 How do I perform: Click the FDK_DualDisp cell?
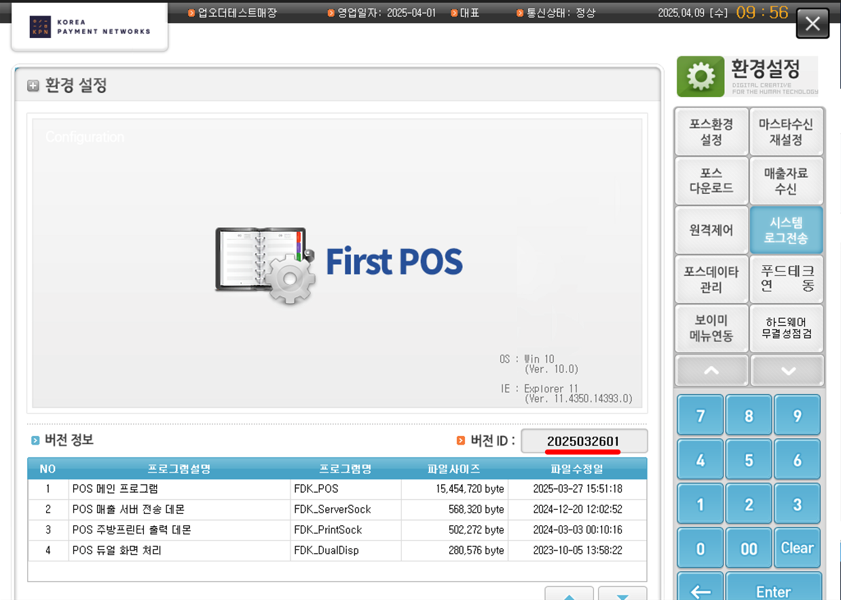pos(345,551)
